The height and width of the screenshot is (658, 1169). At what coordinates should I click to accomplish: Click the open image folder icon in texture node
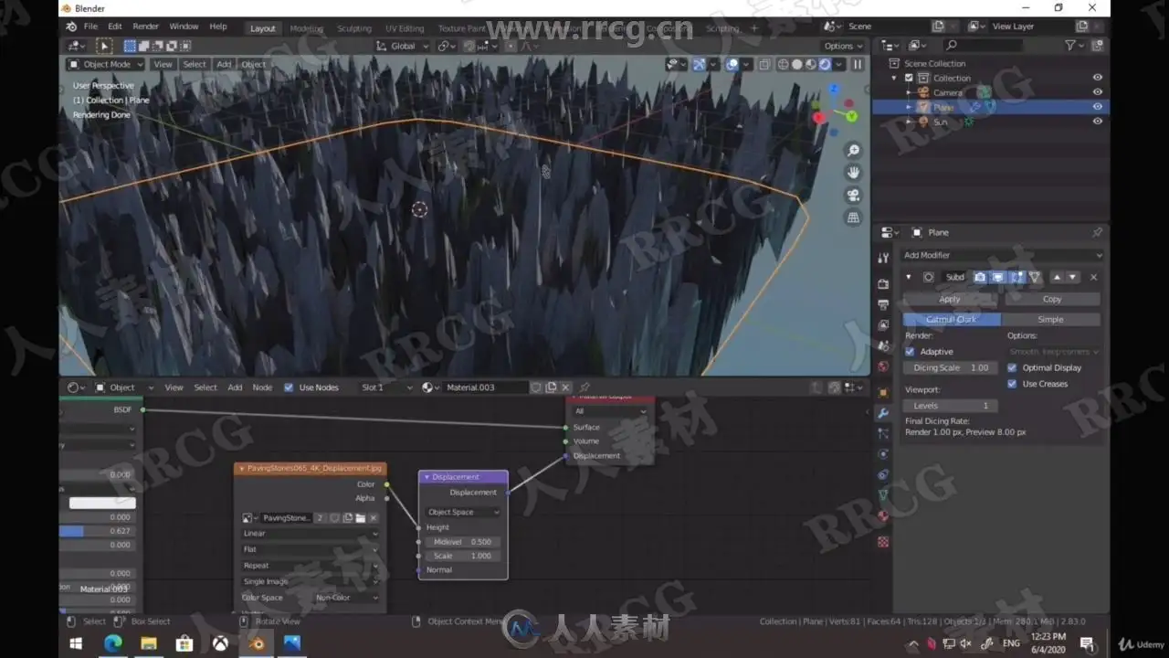coord(360,518)
